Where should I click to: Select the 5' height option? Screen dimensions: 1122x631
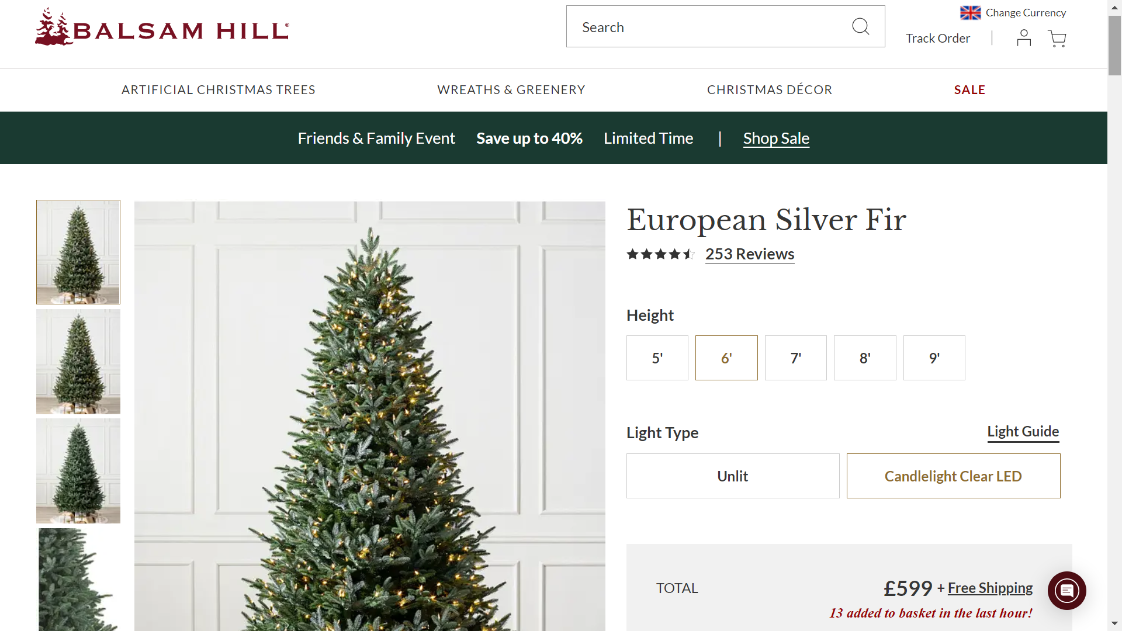657,357
